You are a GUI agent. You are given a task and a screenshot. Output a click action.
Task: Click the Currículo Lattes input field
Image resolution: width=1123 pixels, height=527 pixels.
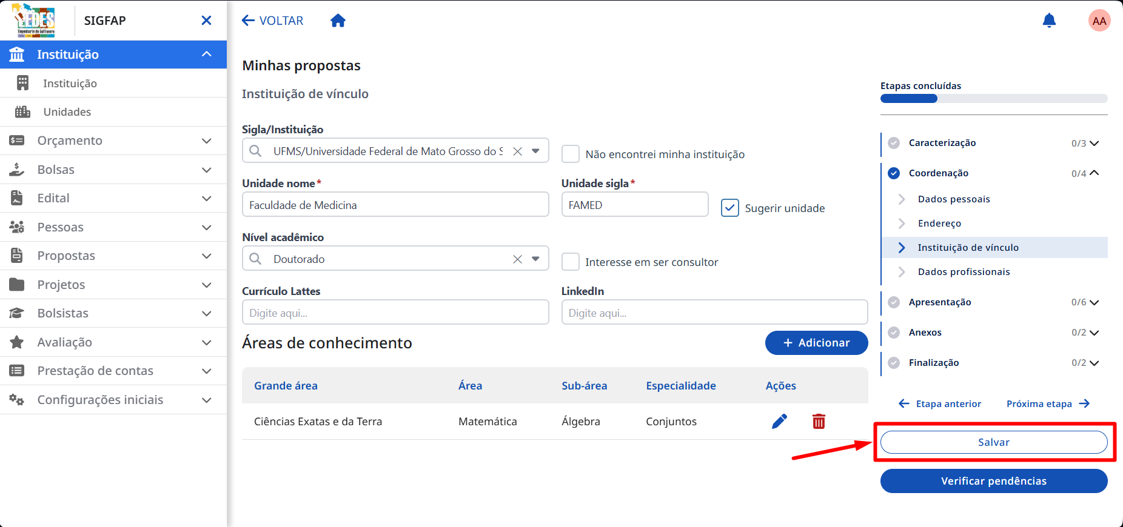395,313
